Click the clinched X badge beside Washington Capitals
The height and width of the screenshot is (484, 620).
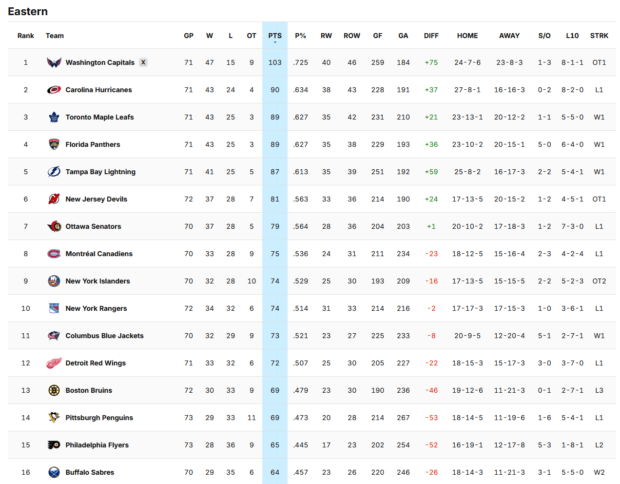tap(143, 62)
